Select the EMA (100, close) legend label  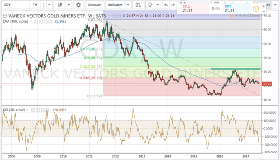[15, 21]
